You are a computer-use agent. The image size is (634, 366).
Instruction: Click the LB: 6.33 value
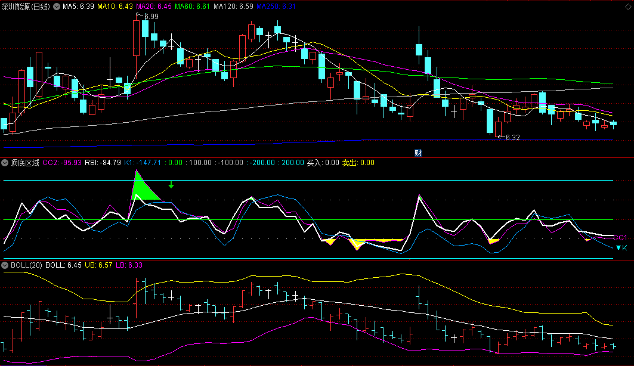[129, 265]
